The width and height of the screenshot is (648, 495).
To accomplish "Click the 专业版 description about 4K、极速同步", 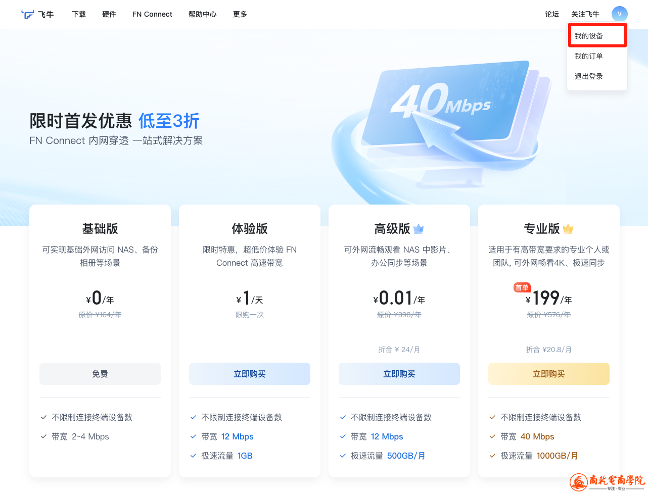I will pos(549,256).
